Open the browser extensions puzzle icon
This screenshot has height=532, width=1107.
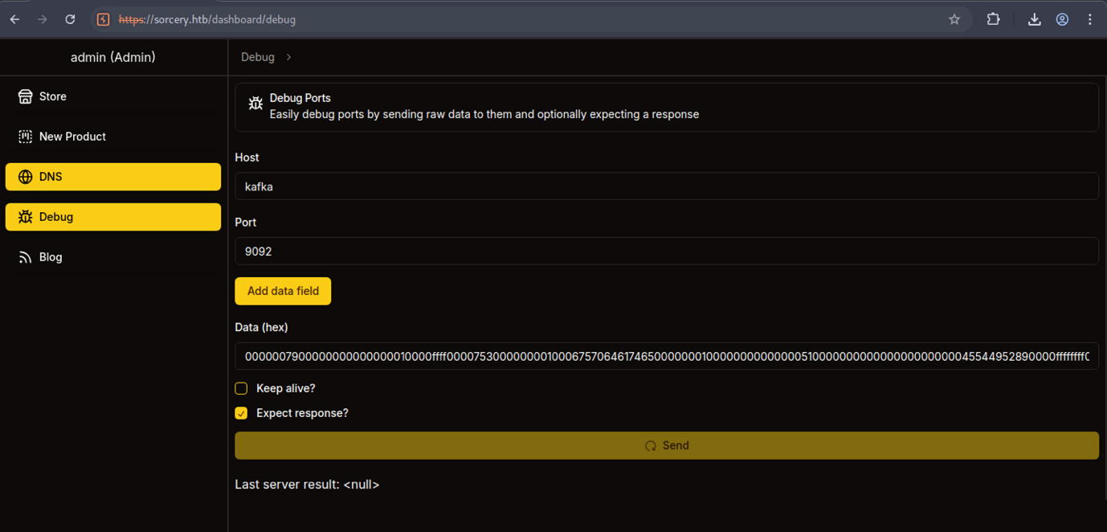coord(994,19)
